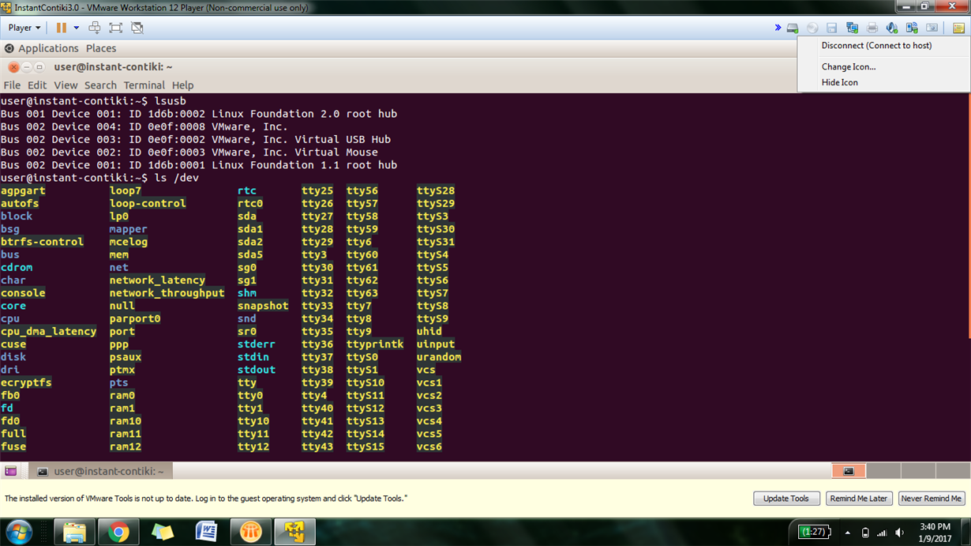
Task: Open the terminal View menu
Action: (66, 85)
